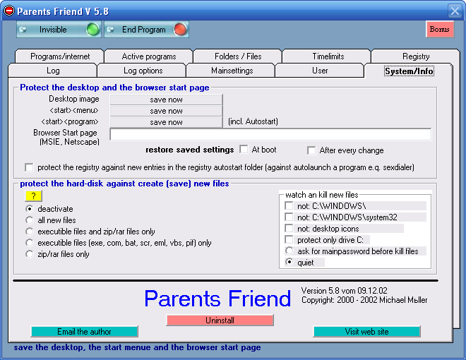Switch to Log options tab
This screenshot has height=360, width=466.
[x=143, y=71]
